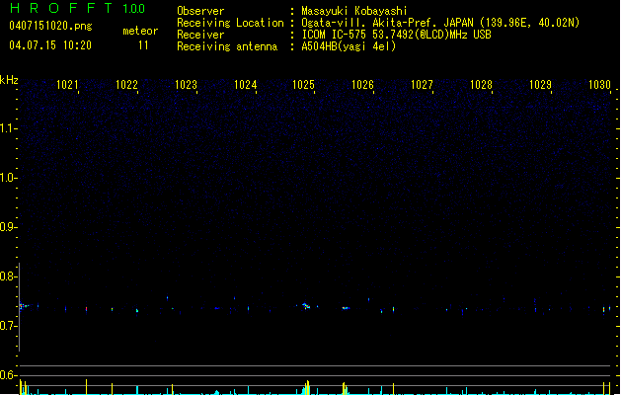Click frequency axis label 0.6
621x395 pixels.
click(8, 375)
